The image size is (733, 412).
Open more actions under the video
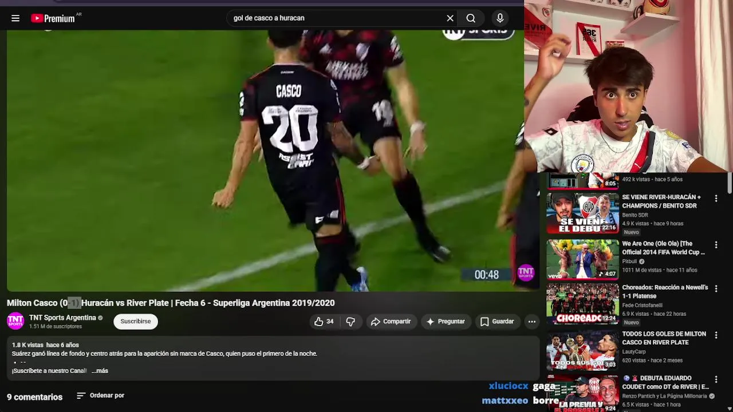tap(531, 322)
